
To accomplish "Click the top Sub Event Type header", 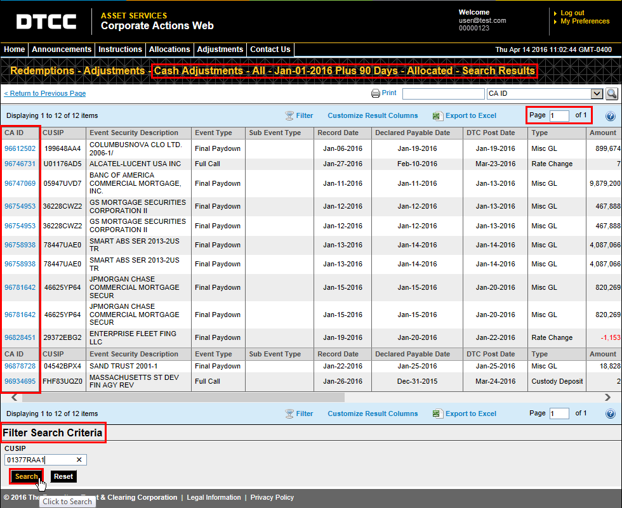I will pos(279,133).
